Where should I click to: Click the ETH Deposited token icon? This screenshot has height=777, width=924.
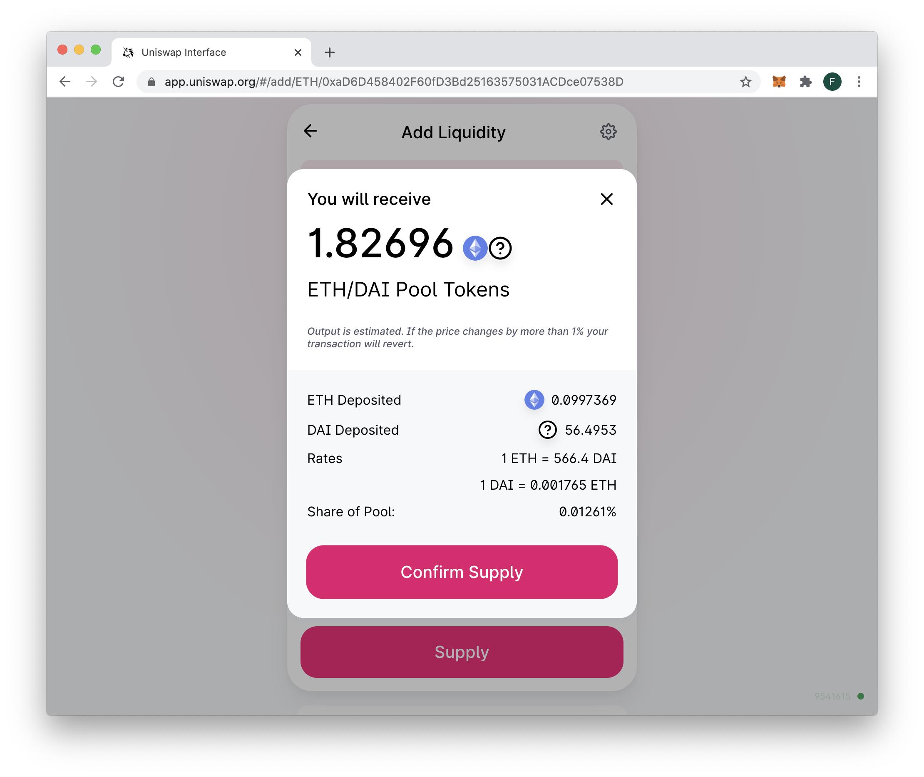[x=534, y=399]
